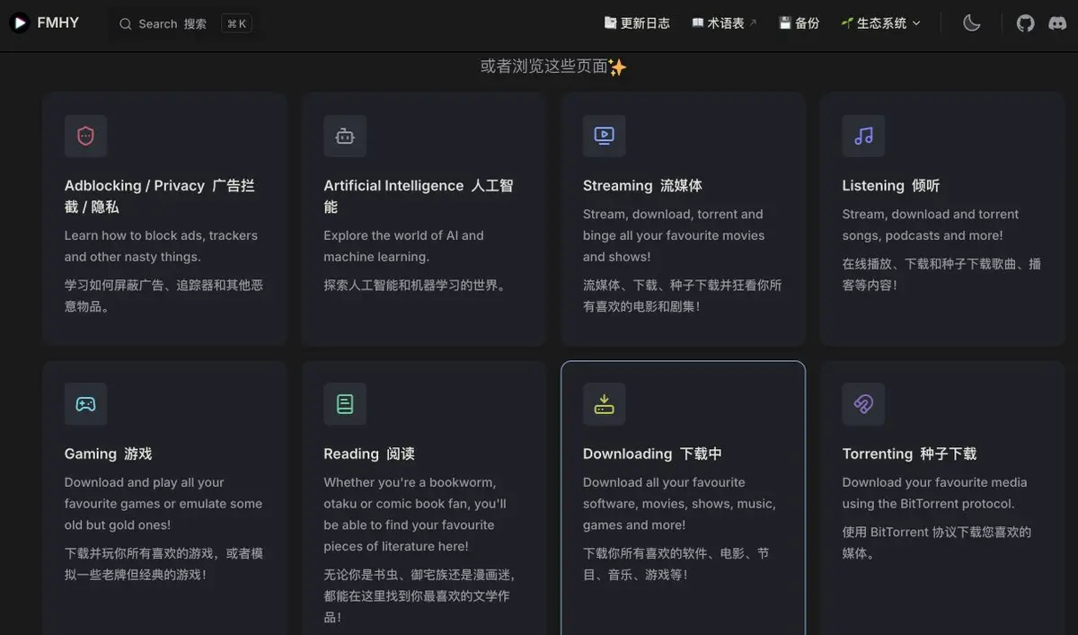Open the Adblocking / Privacy card title
This screenshot has width=1078, height=635.
coord(159,196)
